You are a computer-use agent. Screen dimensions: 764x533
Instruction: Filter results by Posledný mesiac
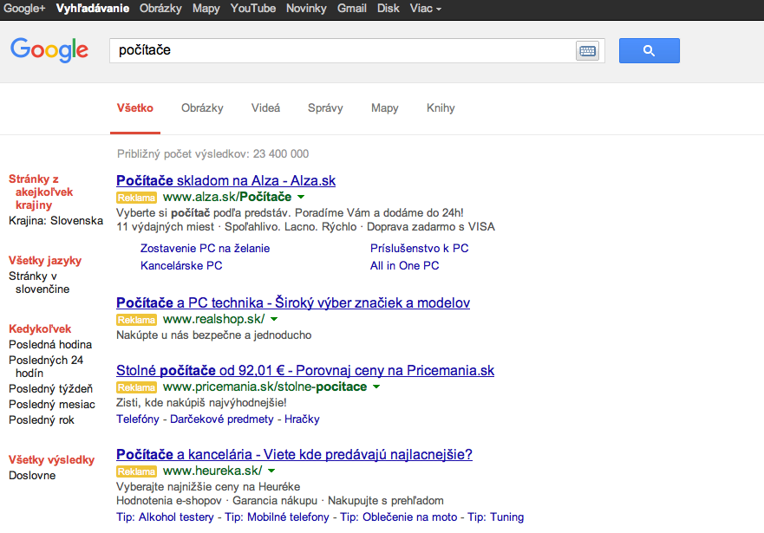pyautogui.click(x=52, y=405)
